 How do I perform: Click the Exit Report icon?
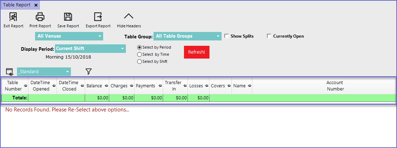[13, 17]
